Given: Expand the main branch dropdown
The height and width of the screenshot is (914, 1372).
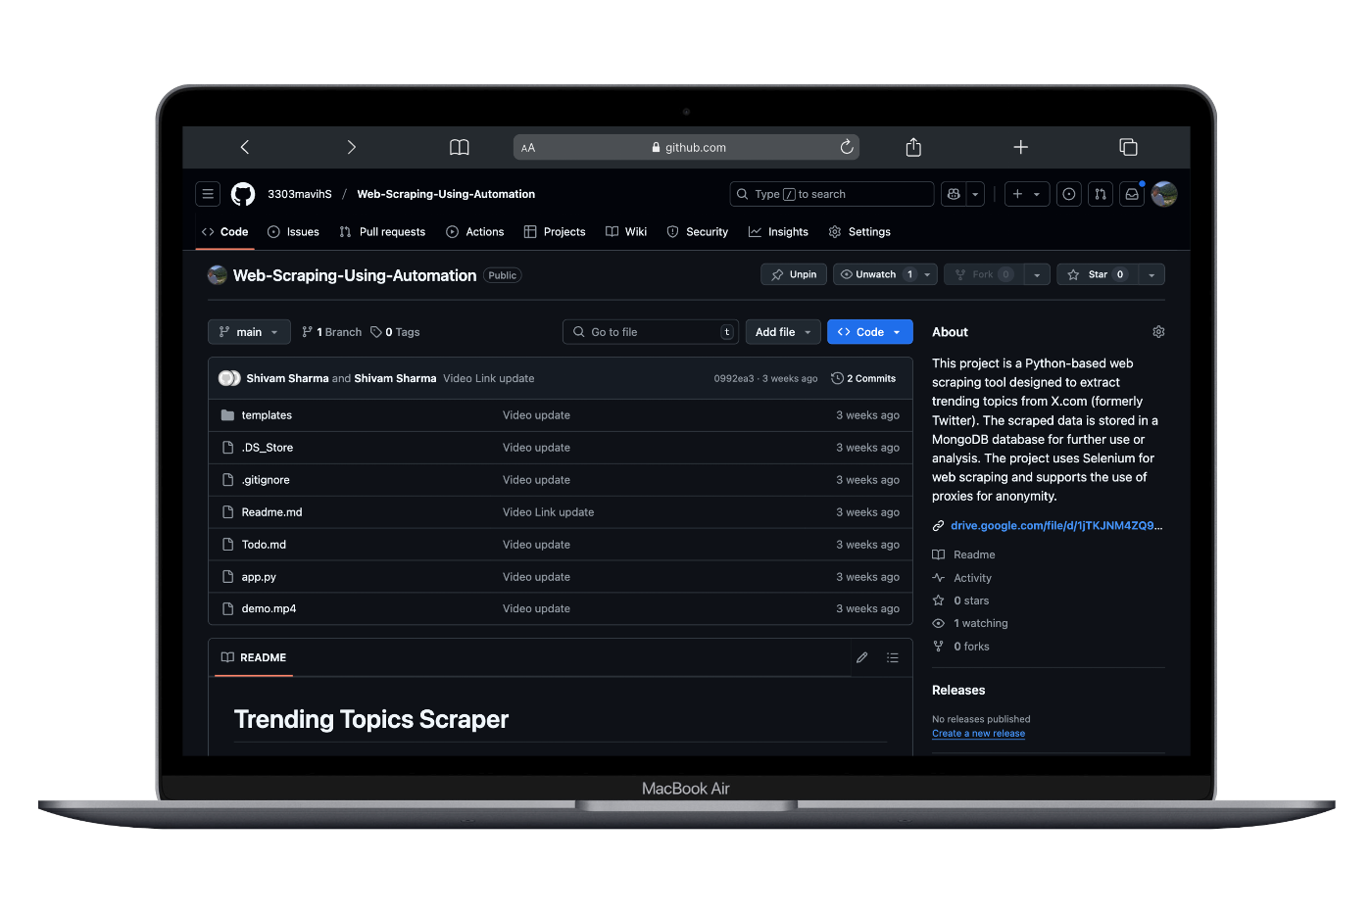Looking at the screenshot, I should click(249, 332).
